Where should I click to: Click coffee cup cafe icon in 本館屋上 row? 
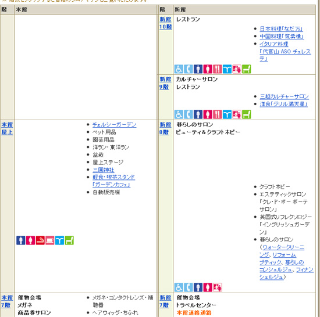[x=50, y=240]
